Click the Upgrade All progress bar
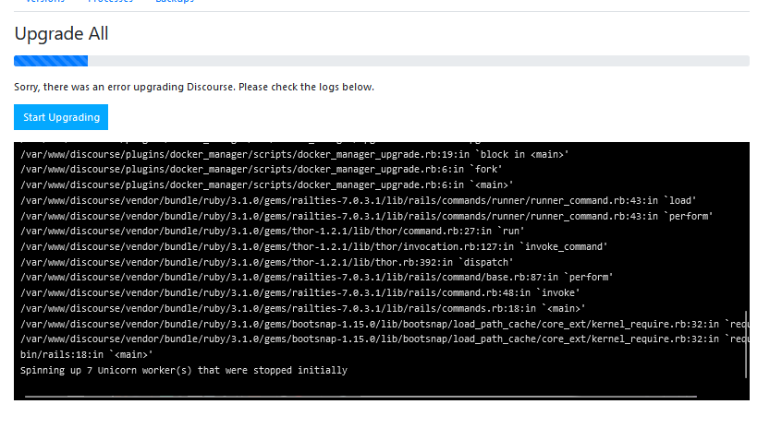Screen dimensions: 782x428 pos(382,61)
